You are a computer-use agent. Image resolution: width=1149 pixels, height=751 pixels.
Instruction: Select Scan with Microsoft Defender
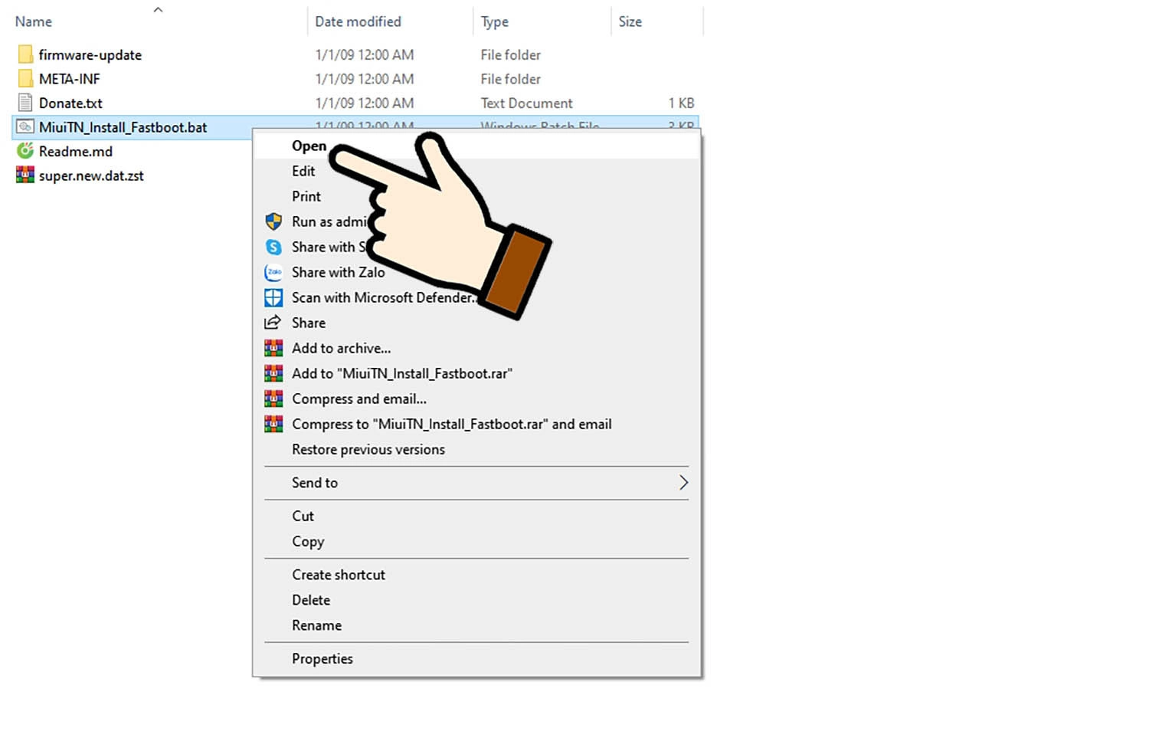(x=384, y=297)
